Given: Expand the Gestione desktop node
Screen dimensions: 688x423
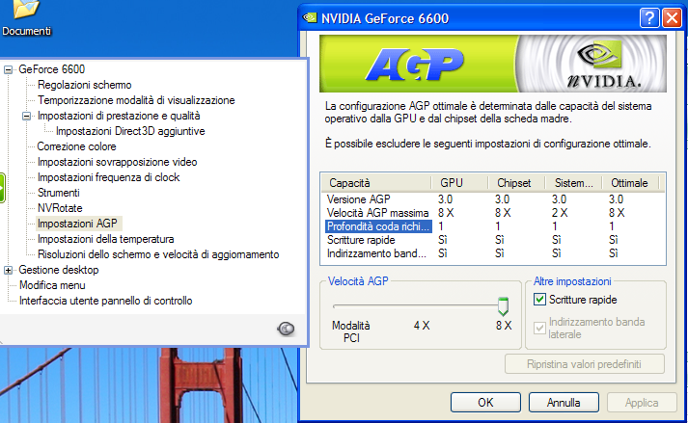Looking at the screenshot, I should 8,270.
